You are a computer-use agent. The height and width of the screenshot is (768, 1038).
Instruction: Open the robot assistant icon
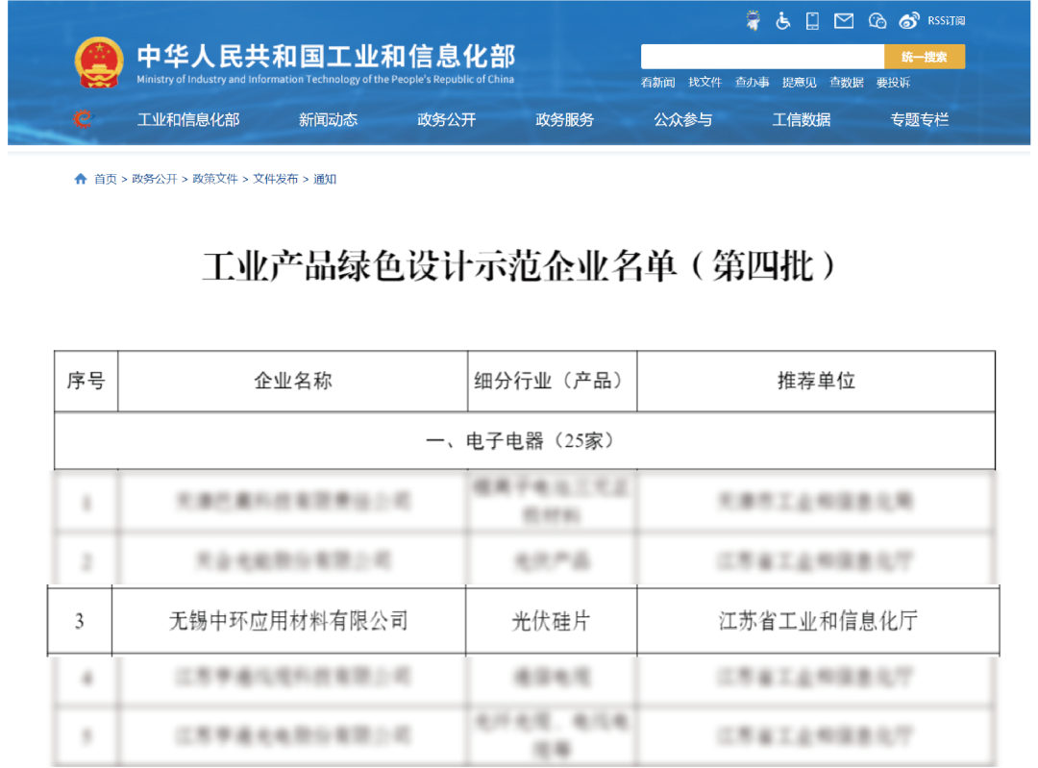pos(754,20)
